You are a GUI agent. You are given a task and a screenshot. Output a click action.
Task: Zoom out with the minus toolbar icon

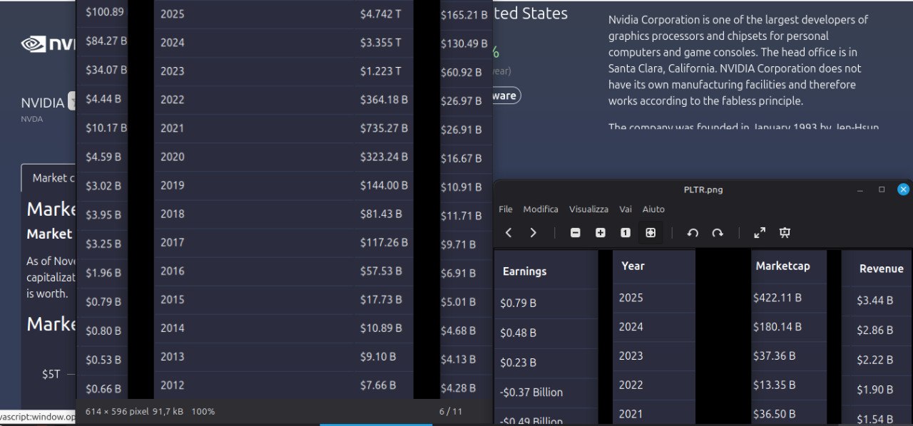576,233
